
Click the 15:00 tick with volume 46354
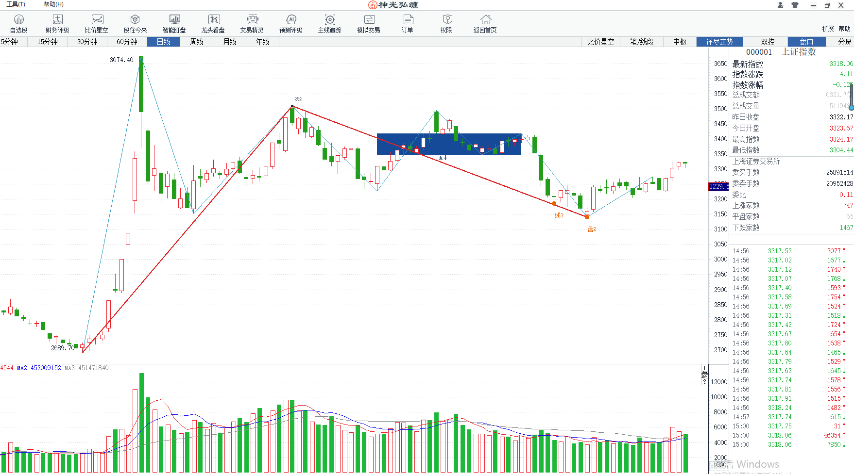click(789, 435)
